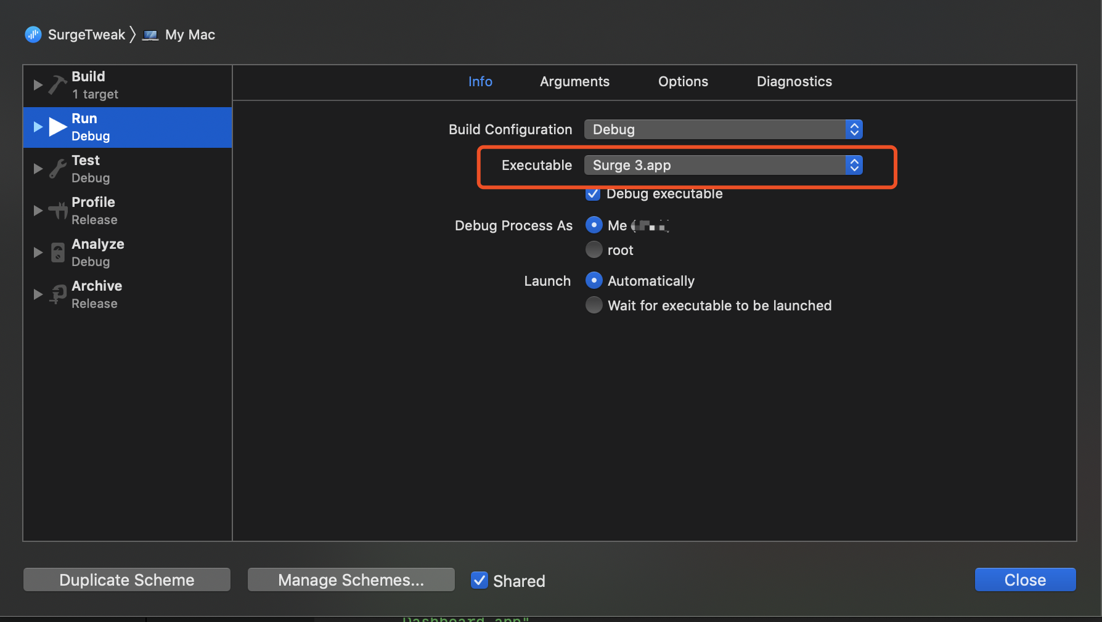Click the My Mac laptop icon
The width and height of the screenshot is (1102, 622).
150,35
